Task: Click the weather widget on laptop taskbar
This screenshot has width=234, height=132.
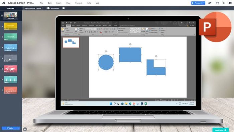Action: point(67,104)
